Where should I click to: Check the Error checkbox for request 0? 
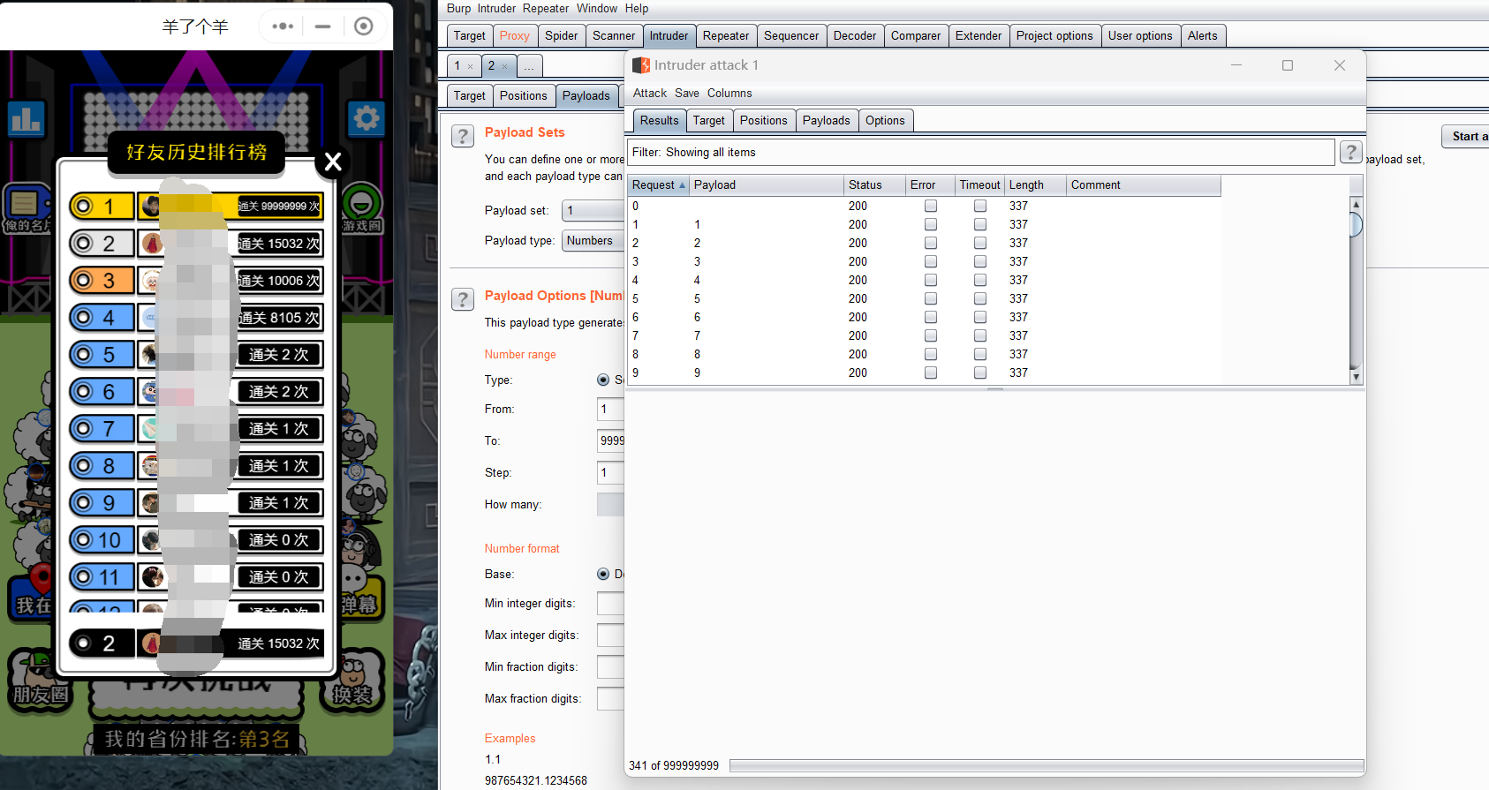(931, 206)
